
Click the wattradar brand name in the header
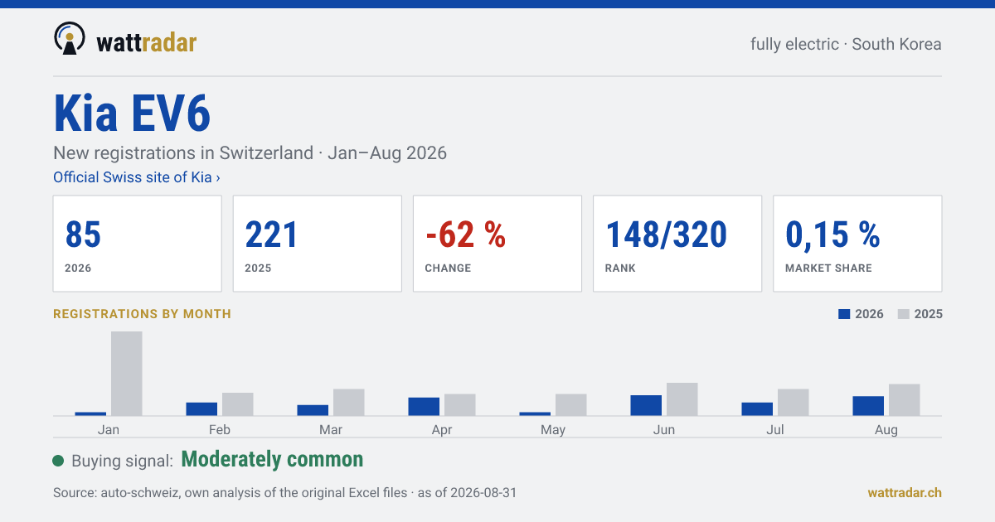[147, 42]
